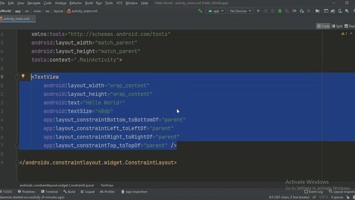The image size is (355, 200).
Task: Open the Refactor menu
Action: click(75, 3)
